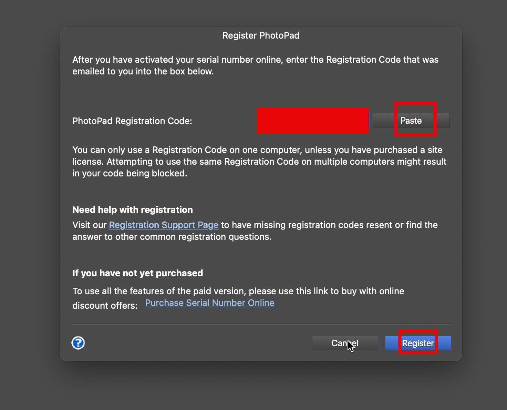Click the horizontal divider above the Cancel button
The height and width of the screenshot is (410, 507).
click(x=261, y=324)
